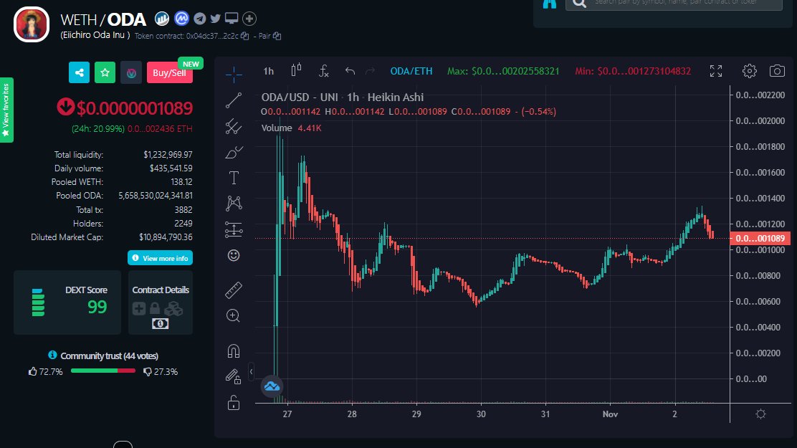
Task: Click the Holders count 2249
Action: [x=183, y=223]
